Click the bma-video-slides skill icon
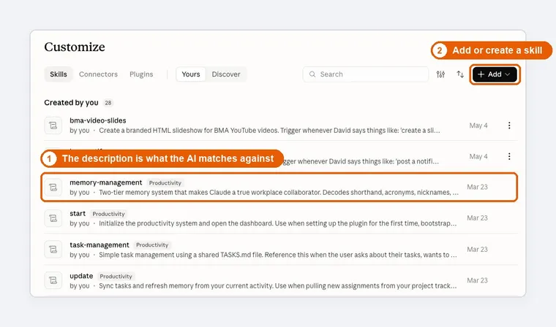Screen dimensions: 556x327 (x=53, y=126)
